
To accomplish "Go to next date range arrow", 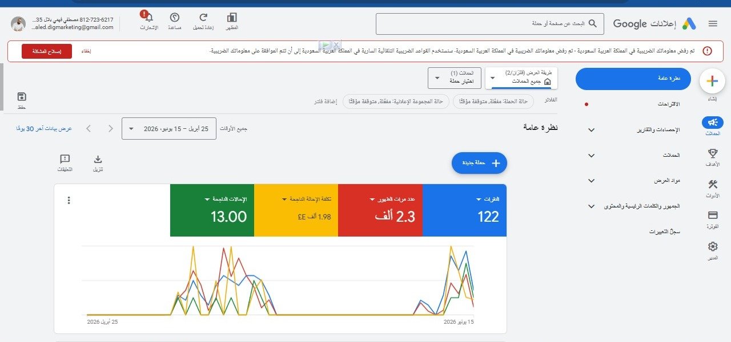I will click(x=111, y=128).
